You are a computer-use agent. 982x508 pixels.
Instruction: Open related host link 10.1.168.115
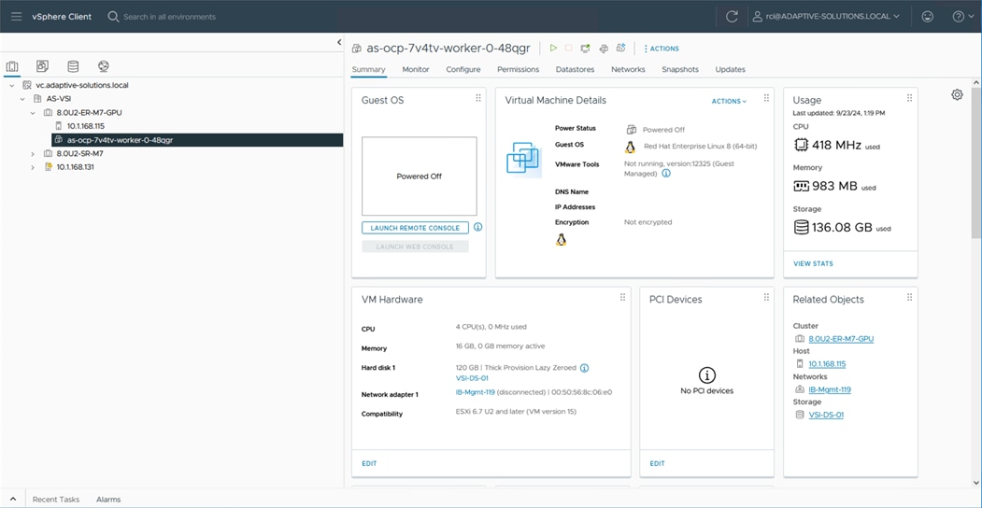(x=827, y=364)
